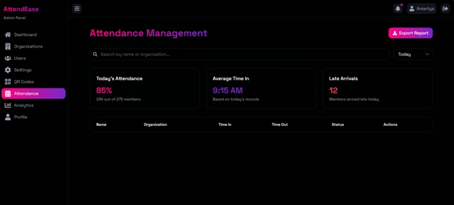Viewport: 454px width, 205px height.
Task: Click the Name column header
Action: [101, 124]
